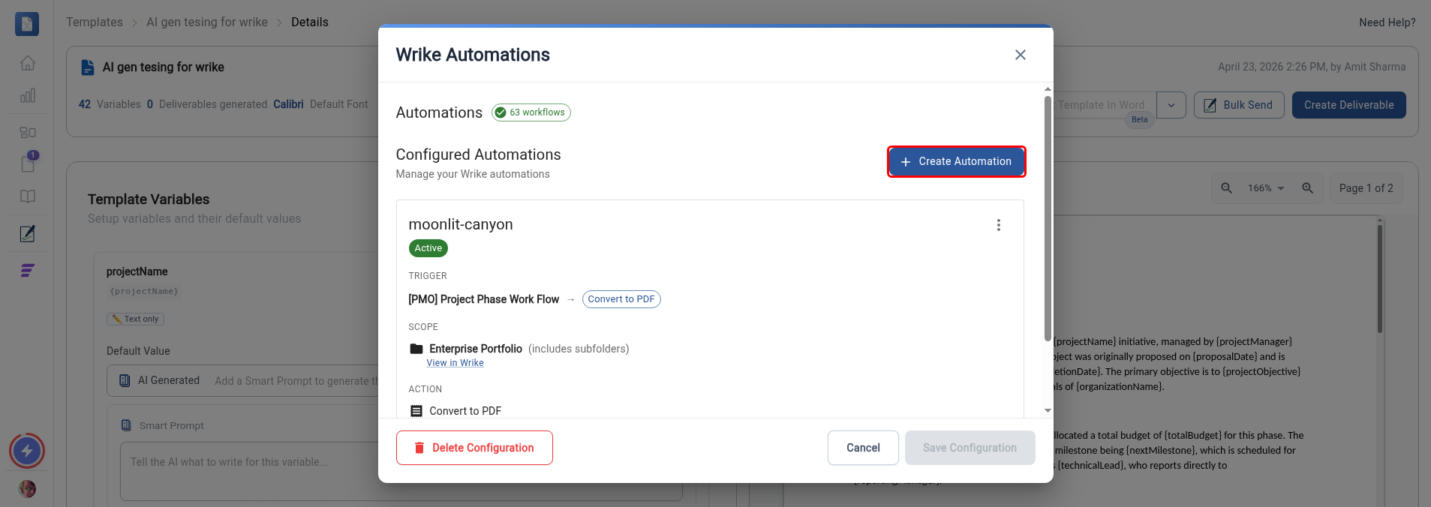This screenshot has height=507, width=1431.
Task: Open the View in Wrike link
Action: click(455, 363)
